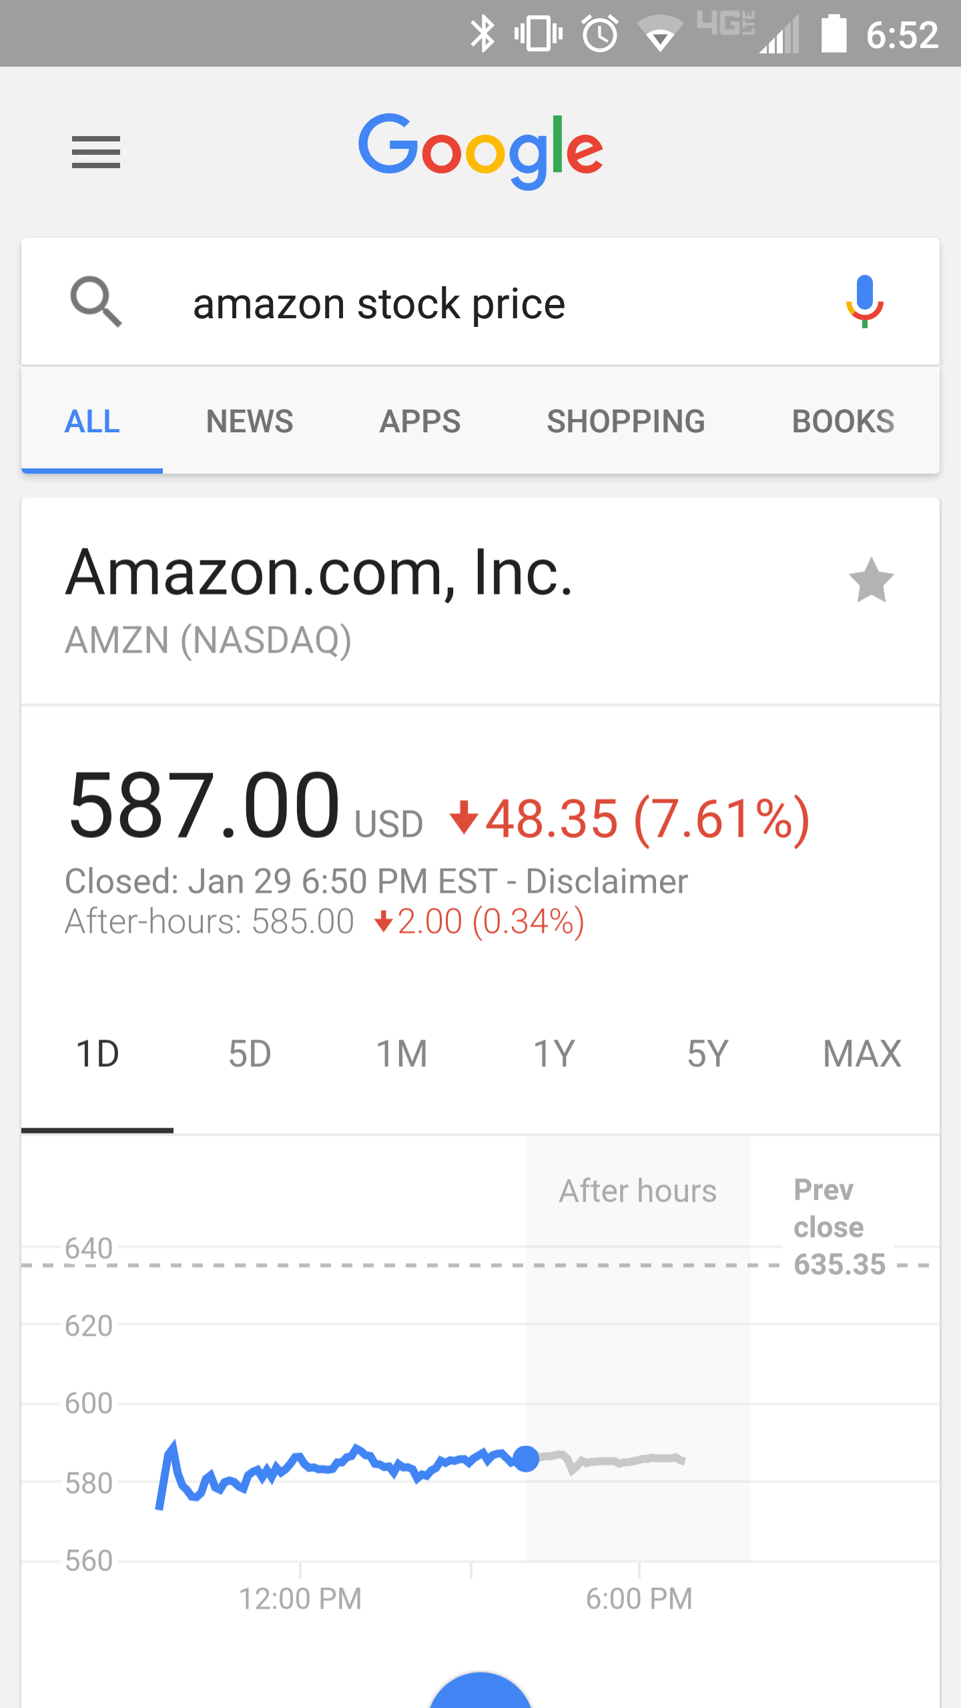Click the Google logo
The width and height of the screenshot is (961, 1708).
coord(480,151)
